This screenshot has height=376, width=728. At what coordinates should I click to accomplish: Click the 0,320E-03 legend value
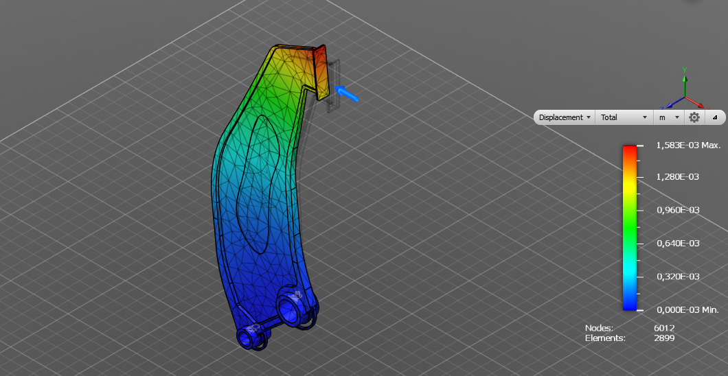tap(677, 277)
